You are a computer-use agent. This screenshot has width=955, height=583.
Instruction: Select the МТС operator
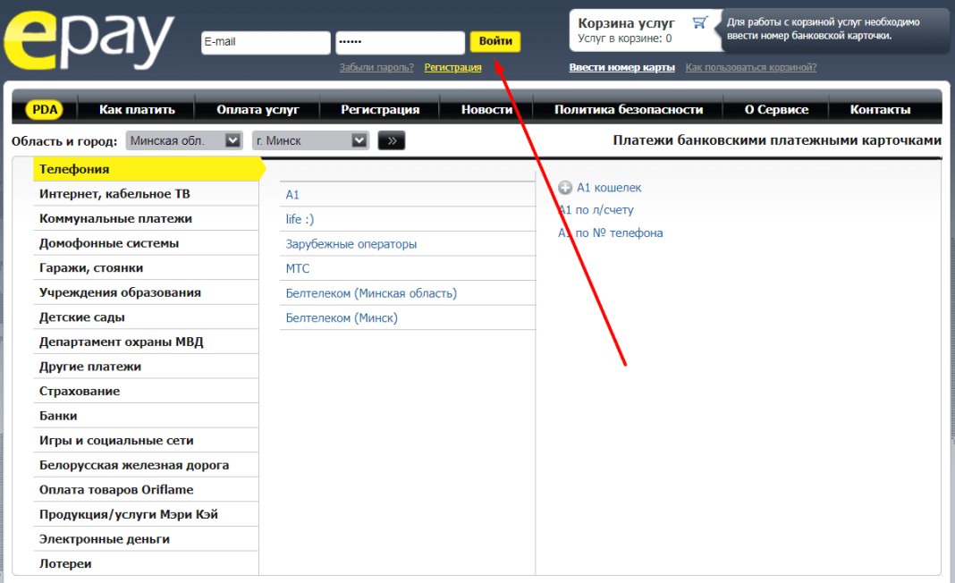click(298, 268)
